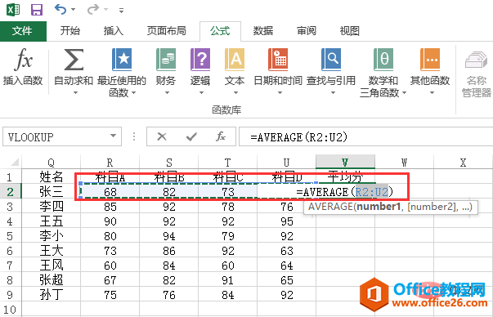Click the fx insert function button in formula bar
Viewport: 493px width, 317px height.
[221, 136]
